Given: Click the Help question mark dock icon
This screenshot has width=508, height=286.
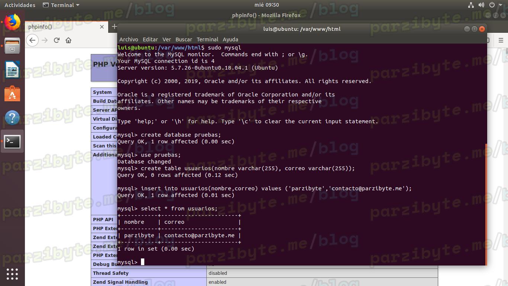Looking at the screenshot, I should pos(12,118).
